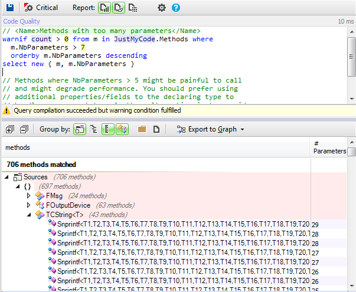Collapse the TCString<T> node
The image size is (356, 292).
coord(29,215)
